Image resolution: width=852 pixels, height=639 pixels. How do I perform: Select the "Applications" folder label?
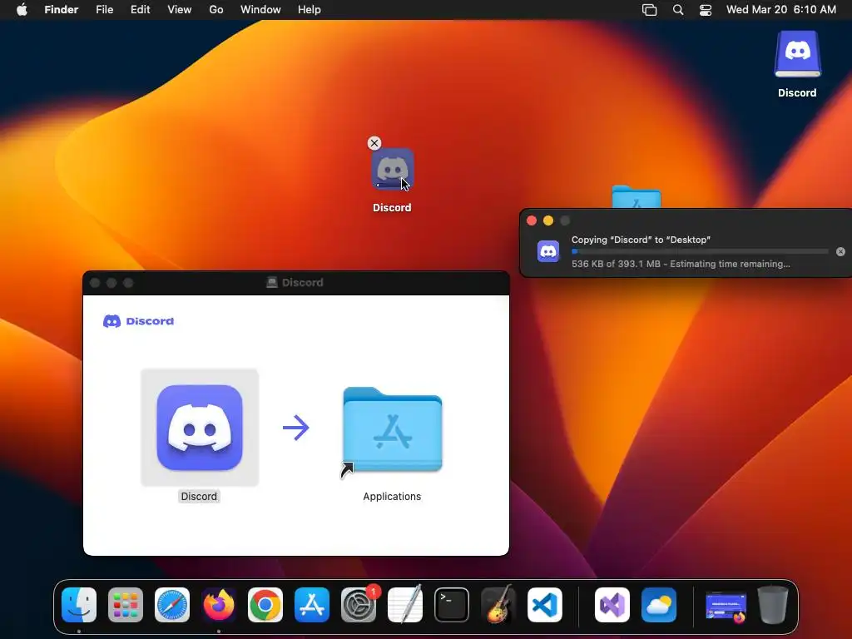coord(392,497)
